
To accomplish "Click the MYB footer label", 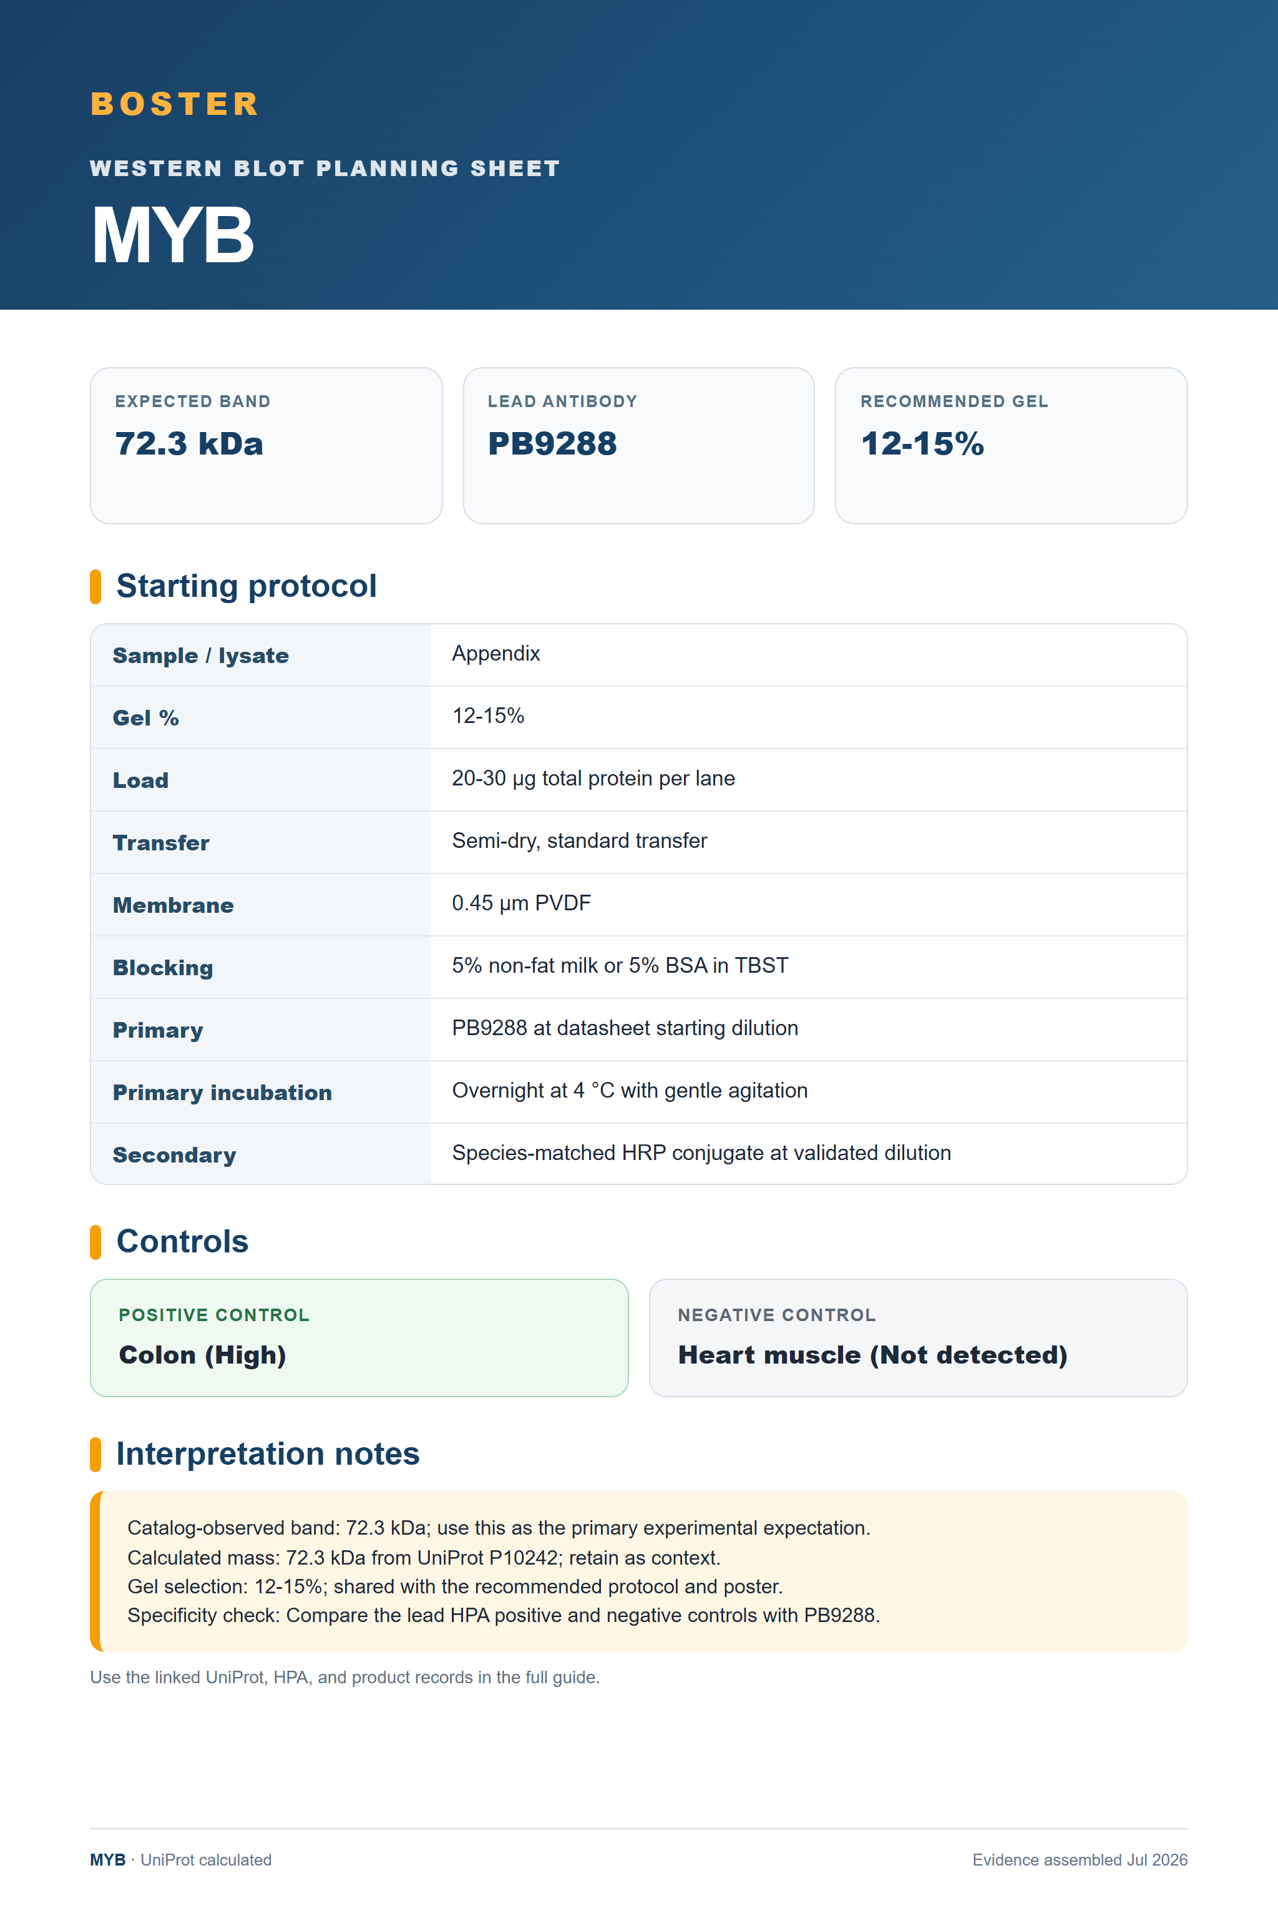I will click(x=107, y=1859).
